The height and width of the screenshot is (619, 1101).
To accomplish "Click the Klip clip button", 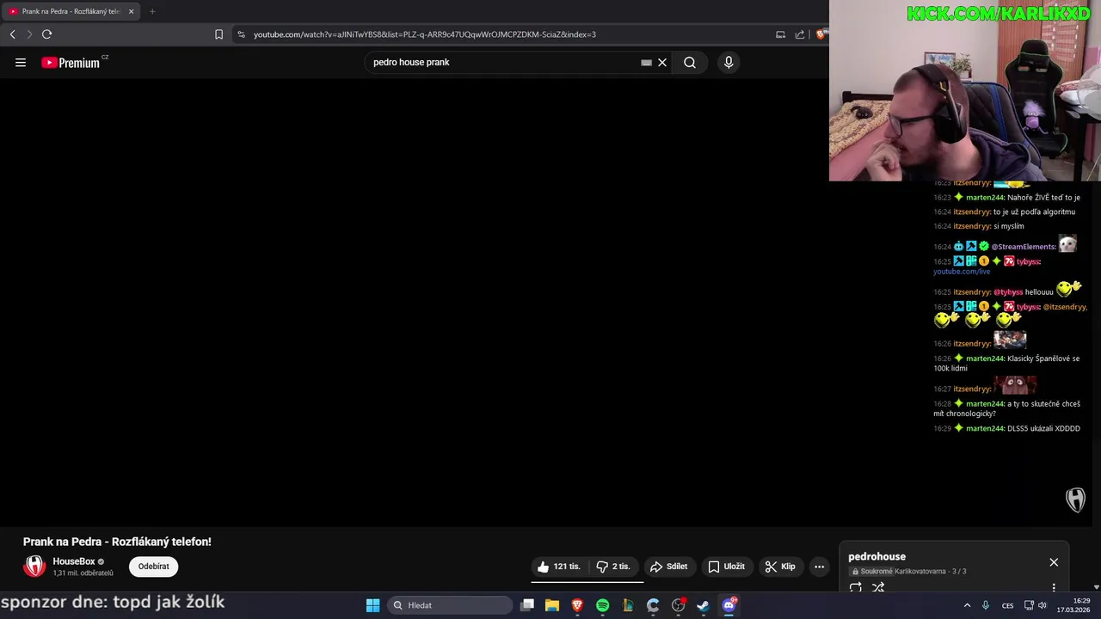I will (780, 567).
